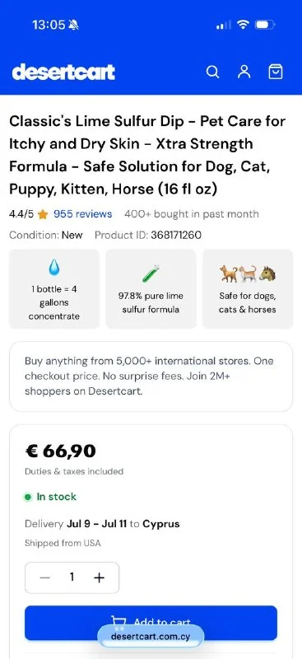Increase quantity with the plus button

[99, 577]
